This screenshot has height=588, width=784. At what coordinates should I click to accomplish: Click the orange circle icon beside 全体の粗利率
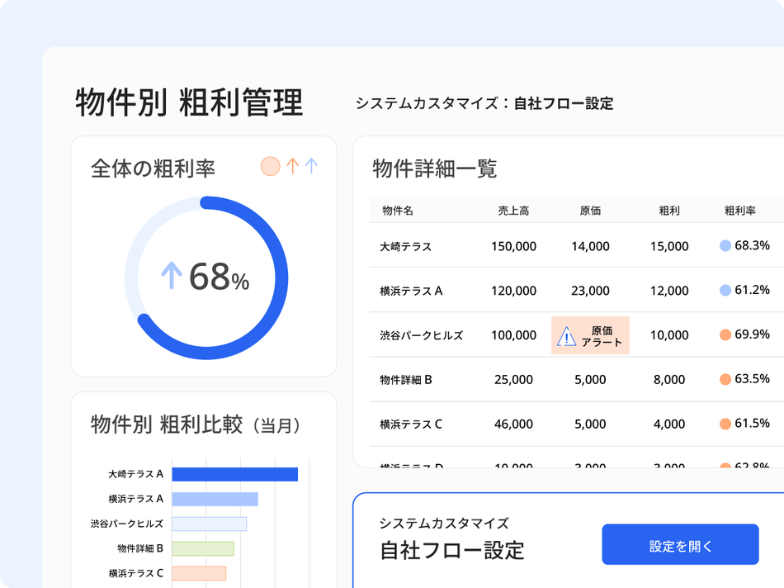click(x=271, y=166)
